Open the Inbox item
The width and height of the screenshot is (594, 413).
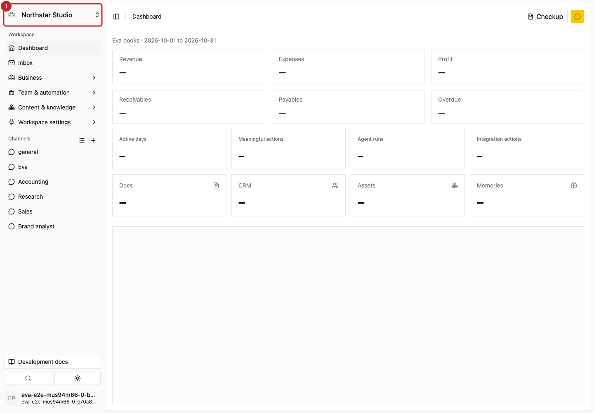(53, 63)
